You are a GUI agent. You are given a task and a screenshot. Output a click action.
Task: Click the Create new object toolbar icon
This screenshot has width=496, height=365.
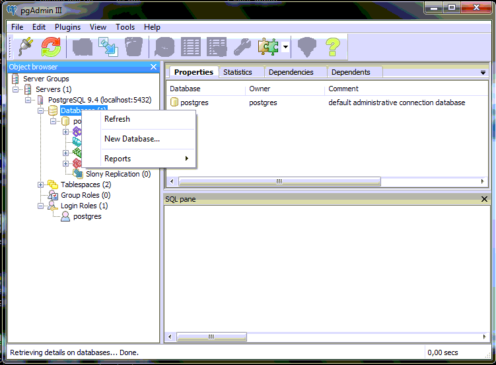tap(108, 47)
